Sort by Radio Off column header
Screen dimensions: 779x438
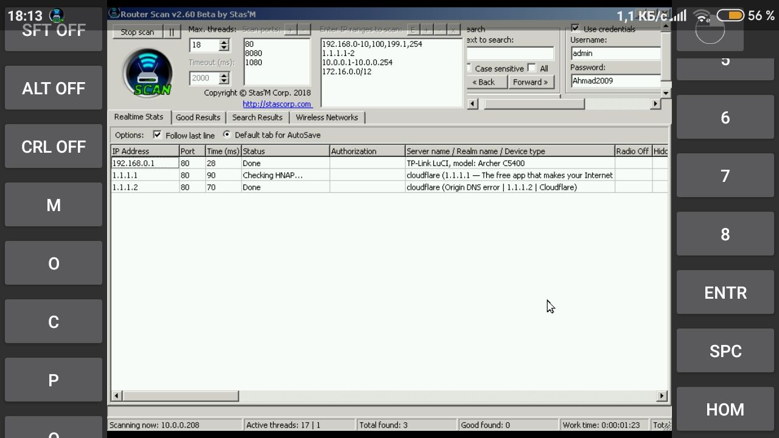point(633,151)
